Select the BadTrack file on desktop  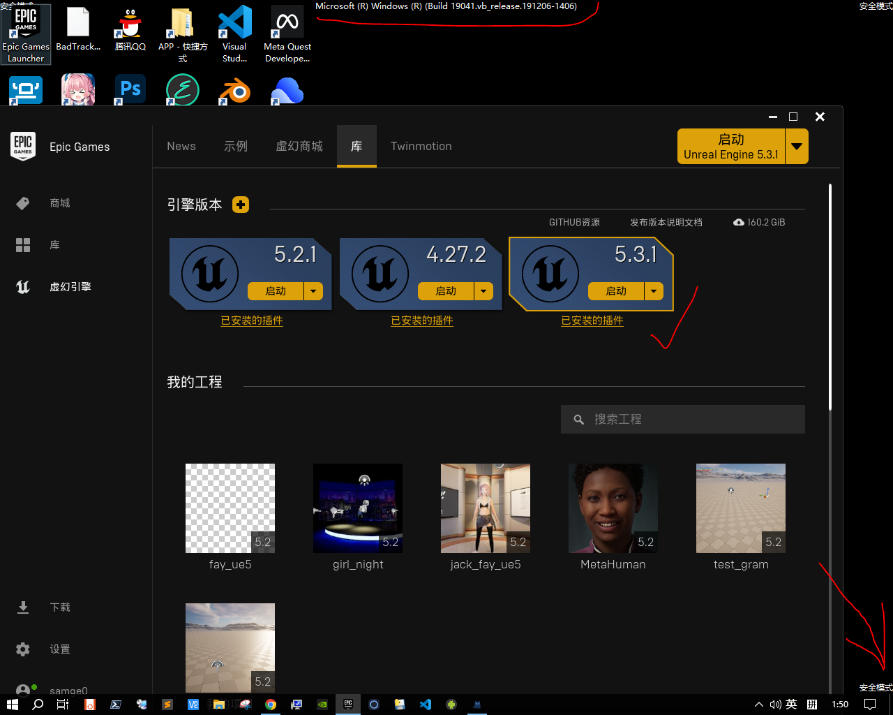pos(78,30)
